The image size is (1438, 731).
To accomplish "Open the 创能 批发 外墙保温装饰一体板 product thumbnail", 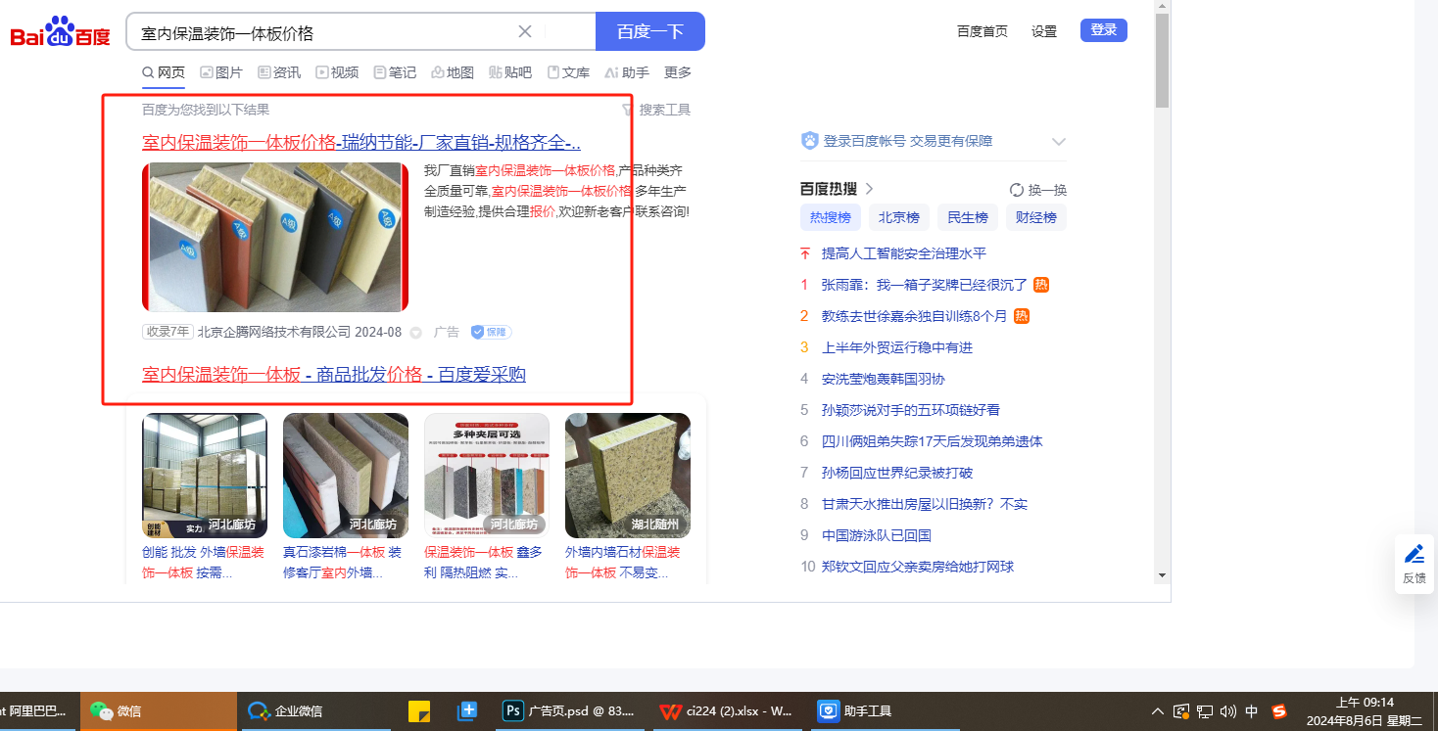I will pos(205,476).
